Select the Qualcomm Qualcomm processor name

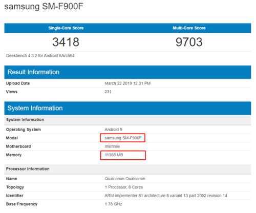click(x=125, y=179)
